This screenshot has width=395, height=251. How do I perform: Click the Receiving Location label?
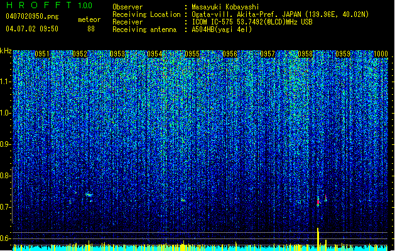pos(146,14)
